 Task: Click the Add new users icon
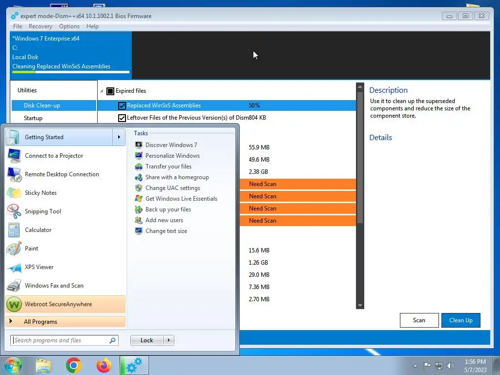coord(139,220)
